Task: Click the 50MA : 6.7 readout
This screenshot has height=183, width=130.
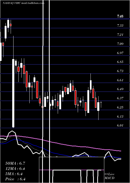Action: coord(15,163)
